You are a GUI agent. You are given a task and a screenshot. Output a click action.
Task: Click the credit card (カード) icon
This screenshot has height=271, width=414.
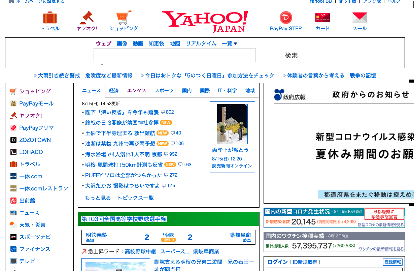[322, 18]
